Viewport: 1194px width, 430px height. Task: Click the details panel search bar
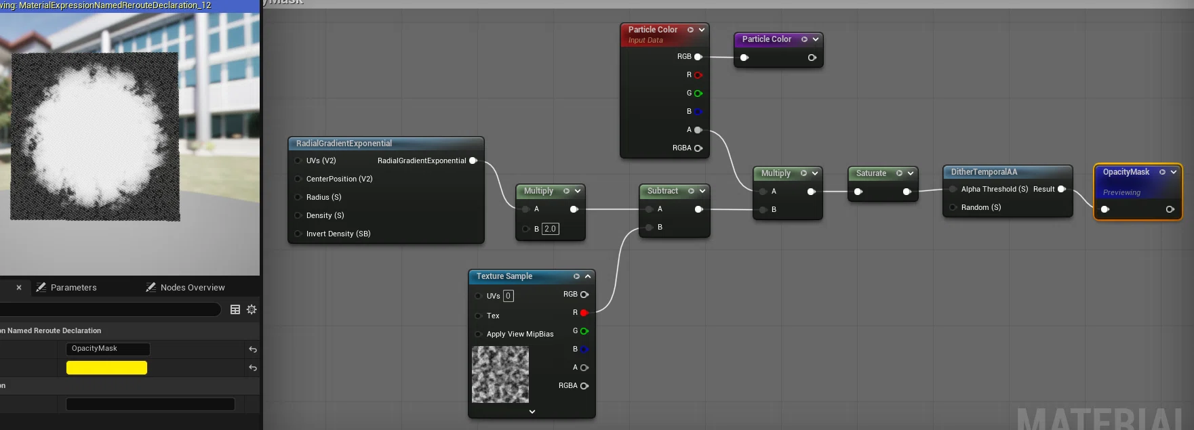coord(110,309)
